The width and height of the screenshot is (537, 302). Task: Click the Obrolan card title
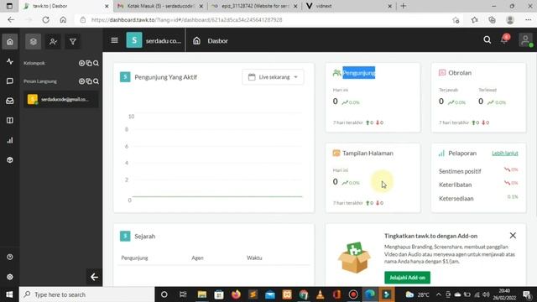[460, 73]
